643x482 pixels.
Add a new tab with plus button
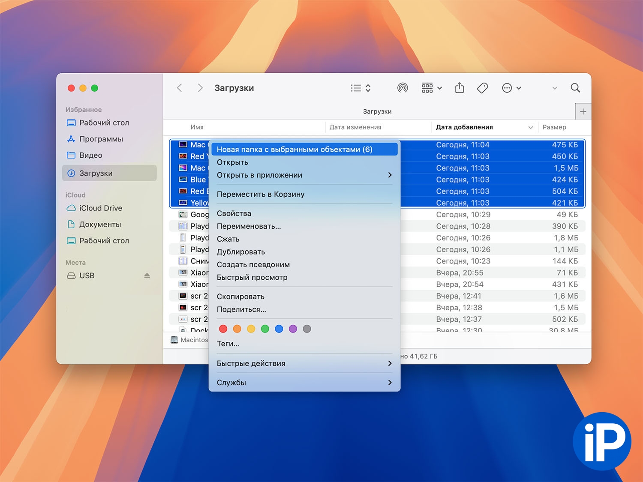[583, 111]
